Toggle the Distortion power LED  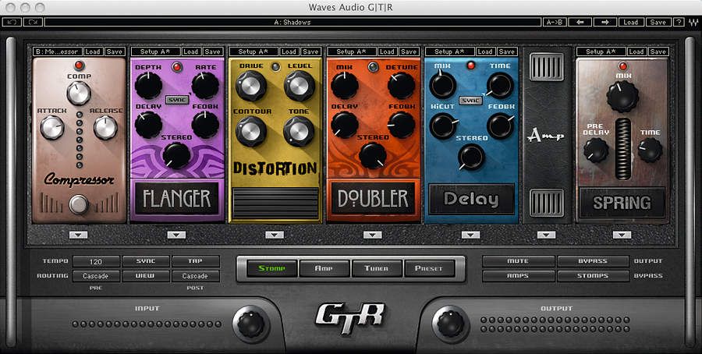tap(275, 67)
